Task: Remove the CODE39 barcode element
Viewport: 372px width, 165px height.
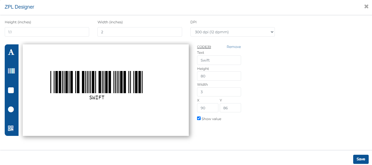Action: coord(234,47)
